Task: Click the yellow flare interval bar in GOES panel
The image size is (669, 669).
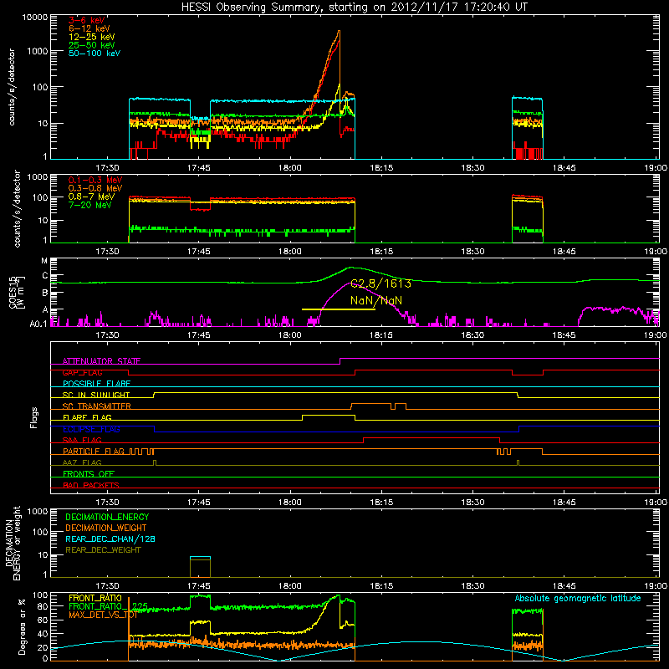Action: [339, 309]
